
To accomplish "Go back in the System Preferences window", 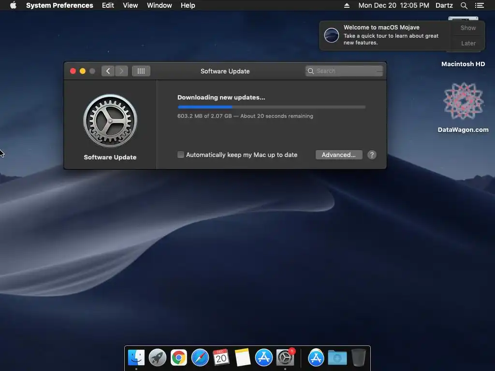I will coord(108,71).
